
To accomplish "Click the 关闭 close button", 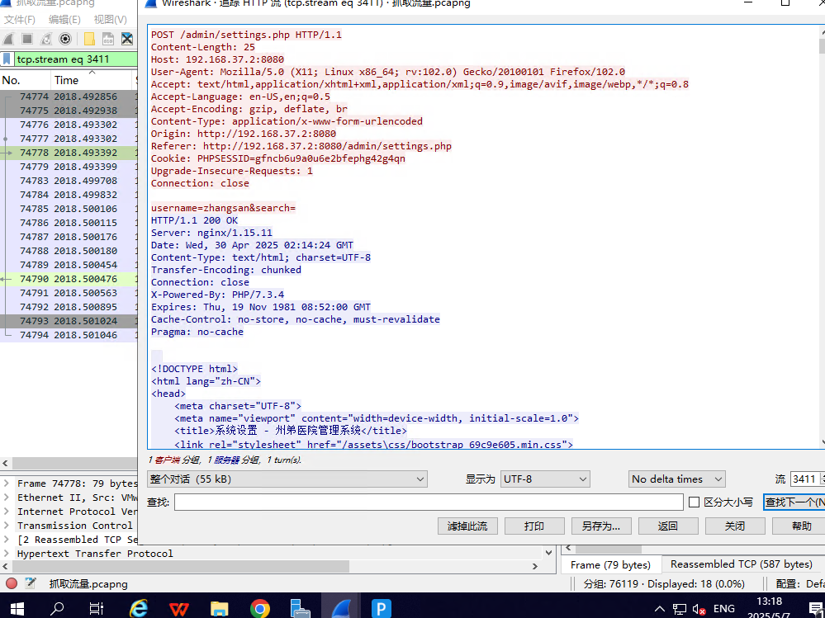I will pos(734,526).
